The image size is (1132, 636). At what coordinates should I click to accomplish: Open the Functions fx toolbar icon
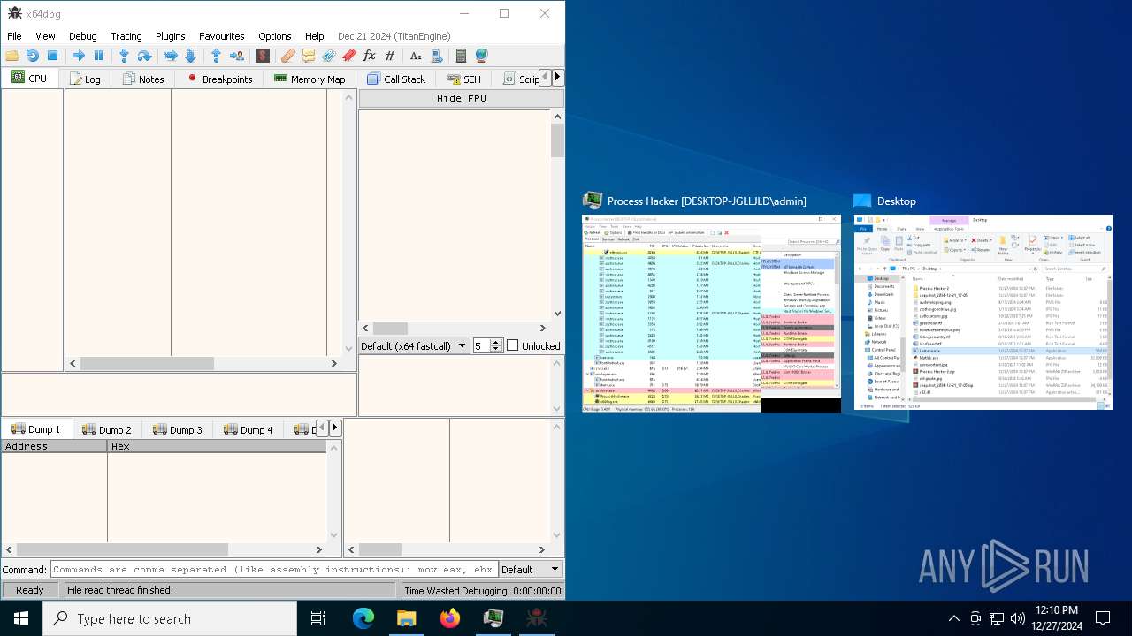370,56
